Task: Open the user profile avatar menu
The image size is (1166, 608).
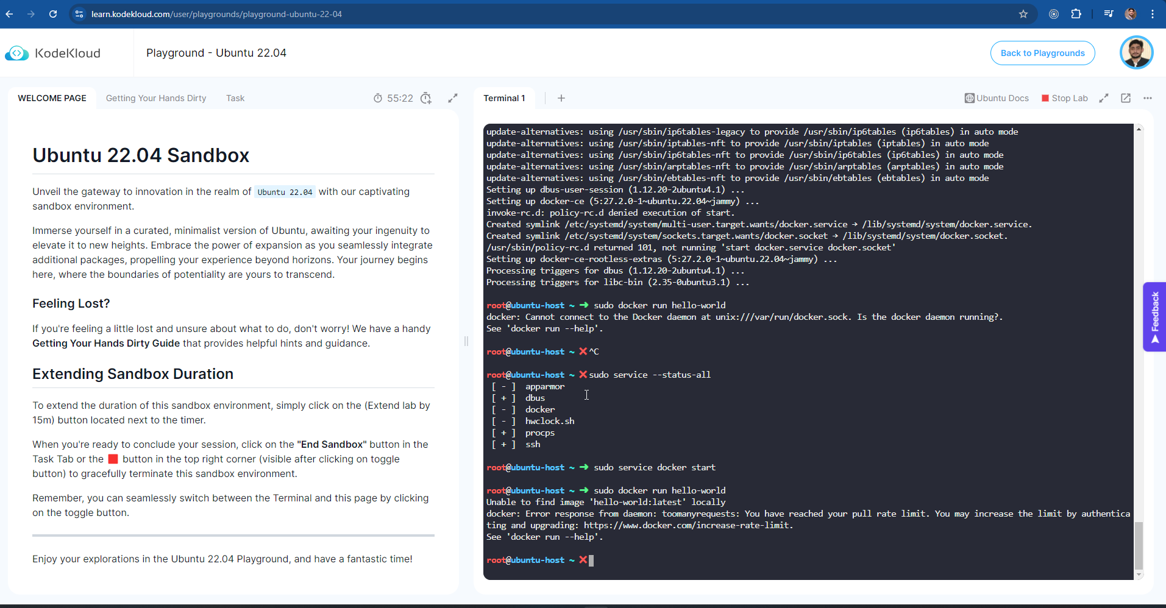Action: tap(1136, 53)
